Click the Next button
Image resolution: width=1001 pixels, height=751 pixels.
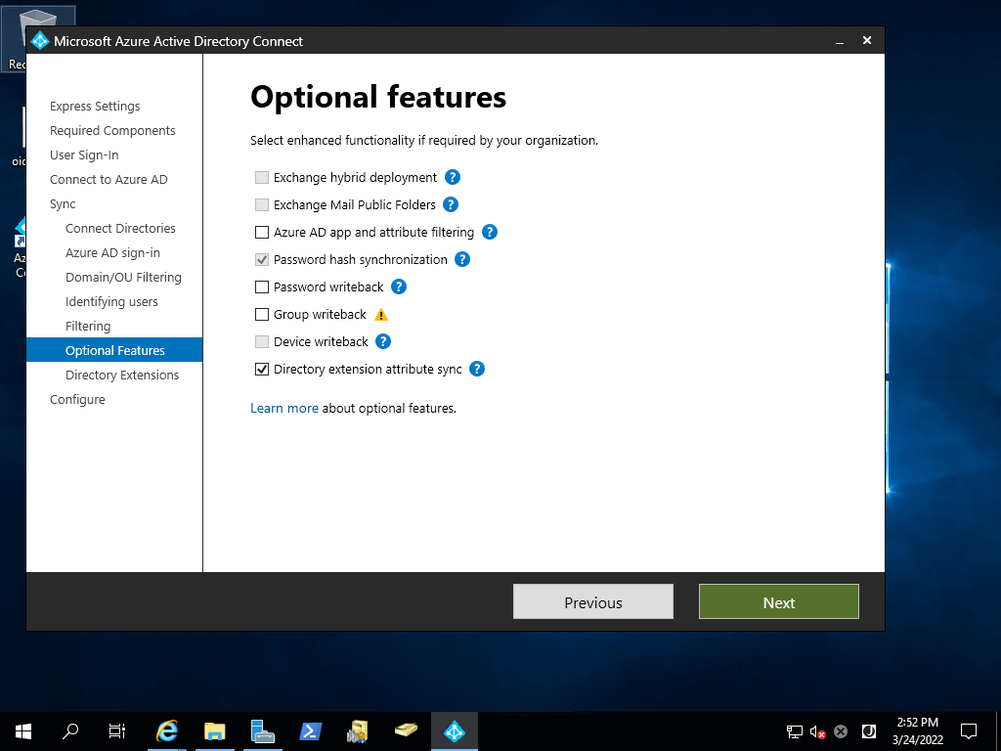(779, 601)
